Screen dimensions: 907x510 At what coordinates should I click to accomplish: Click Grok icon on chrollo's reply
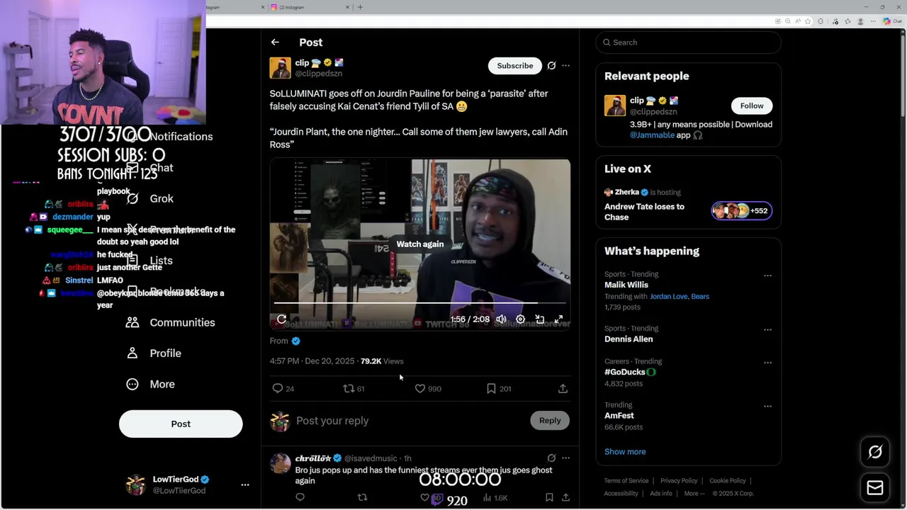coord(551,458)
